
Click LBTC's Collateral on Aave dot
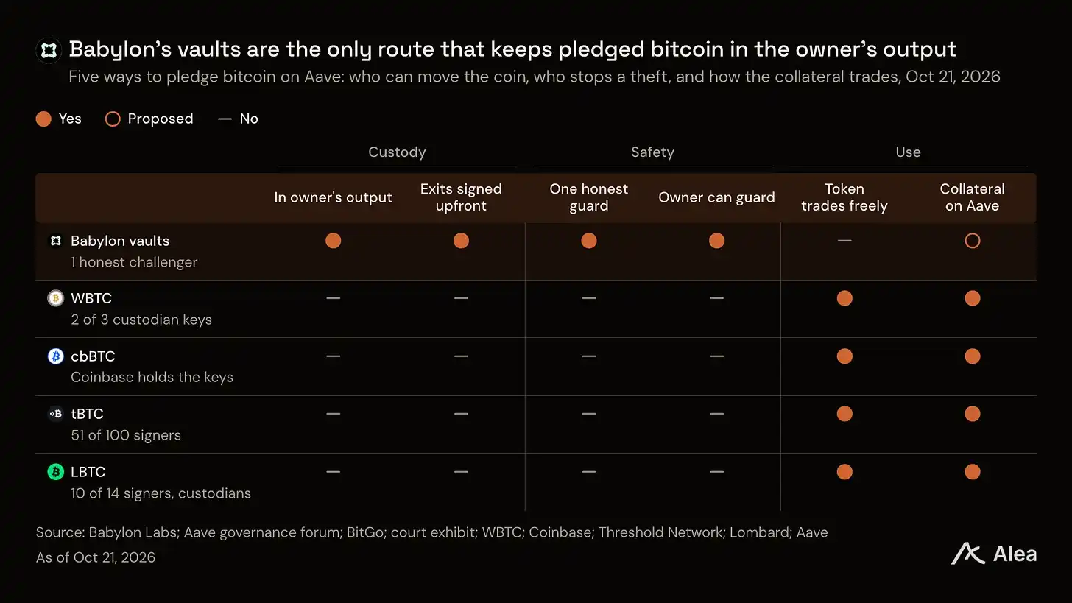tap(973, 472)
